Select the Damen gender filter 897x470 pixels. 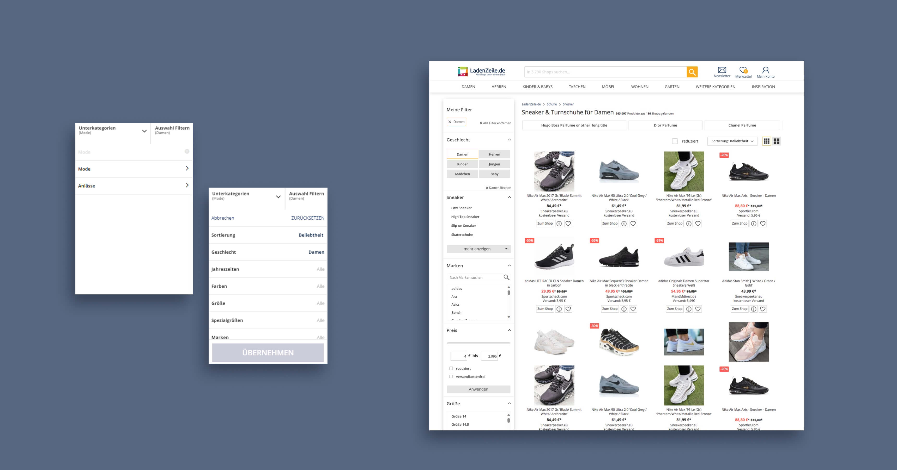(462, 154)
